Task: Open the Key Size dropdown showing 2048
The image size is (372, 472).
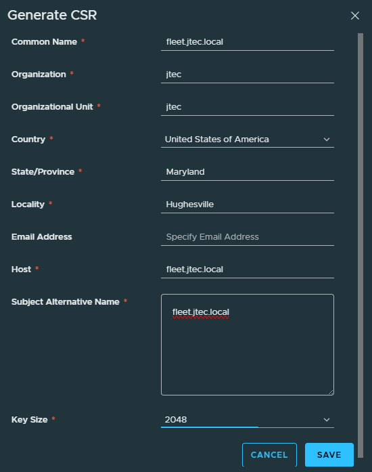Action: point(247,420)
